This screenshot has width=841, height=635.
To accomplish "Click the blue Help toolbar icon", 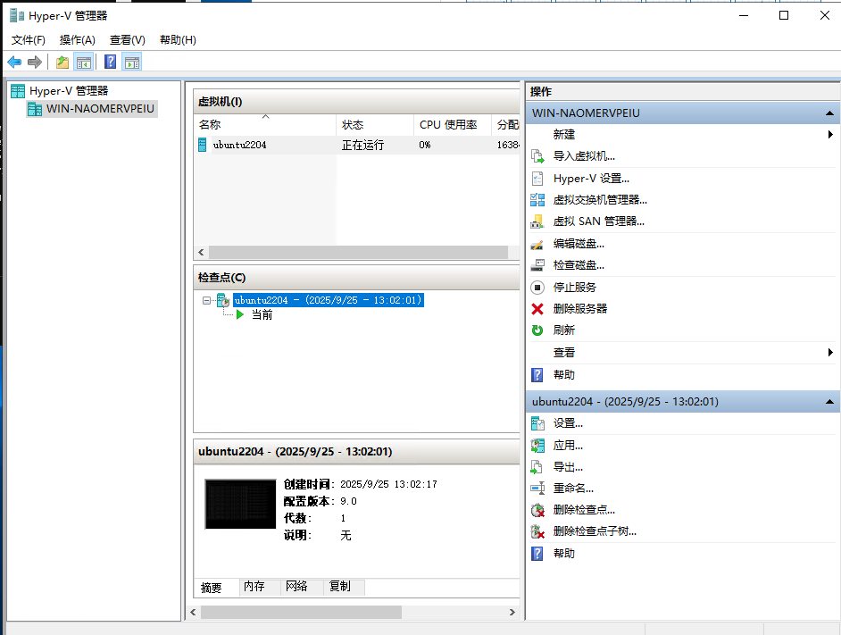I will coord(110,62).
